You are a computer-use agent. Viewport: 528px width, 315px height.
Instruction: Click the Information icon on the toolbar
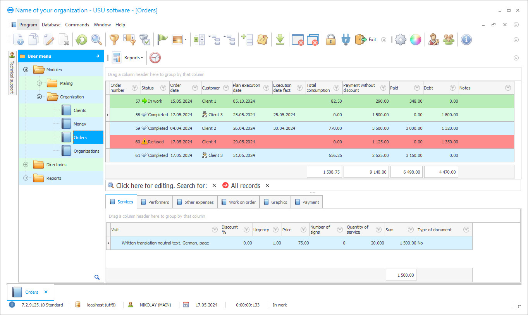coord(466,39)
